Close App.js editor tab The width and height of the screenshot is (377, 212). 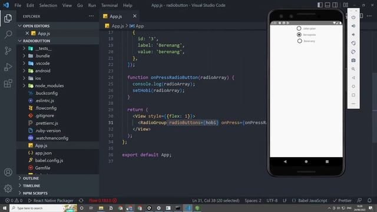[135, 16]
